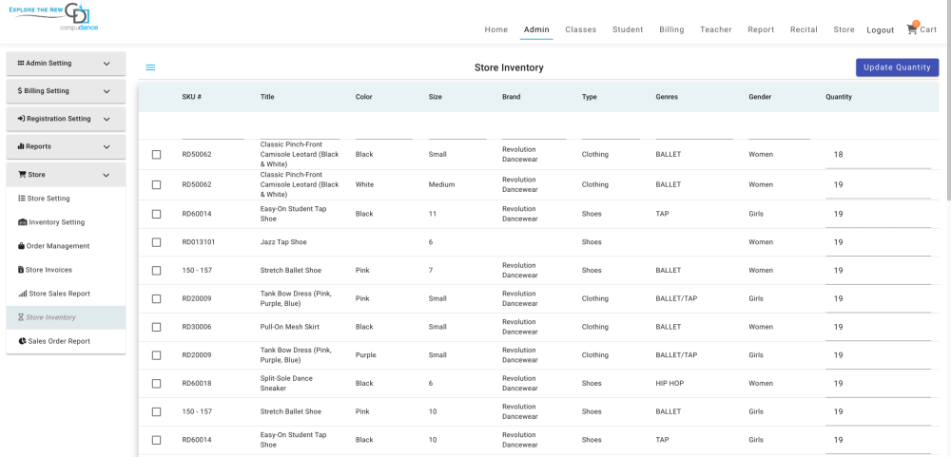The width and height of the screenshot is (951, 457).
Task: Click the Store Invoices document icon
Action: [x=21, y=270]
